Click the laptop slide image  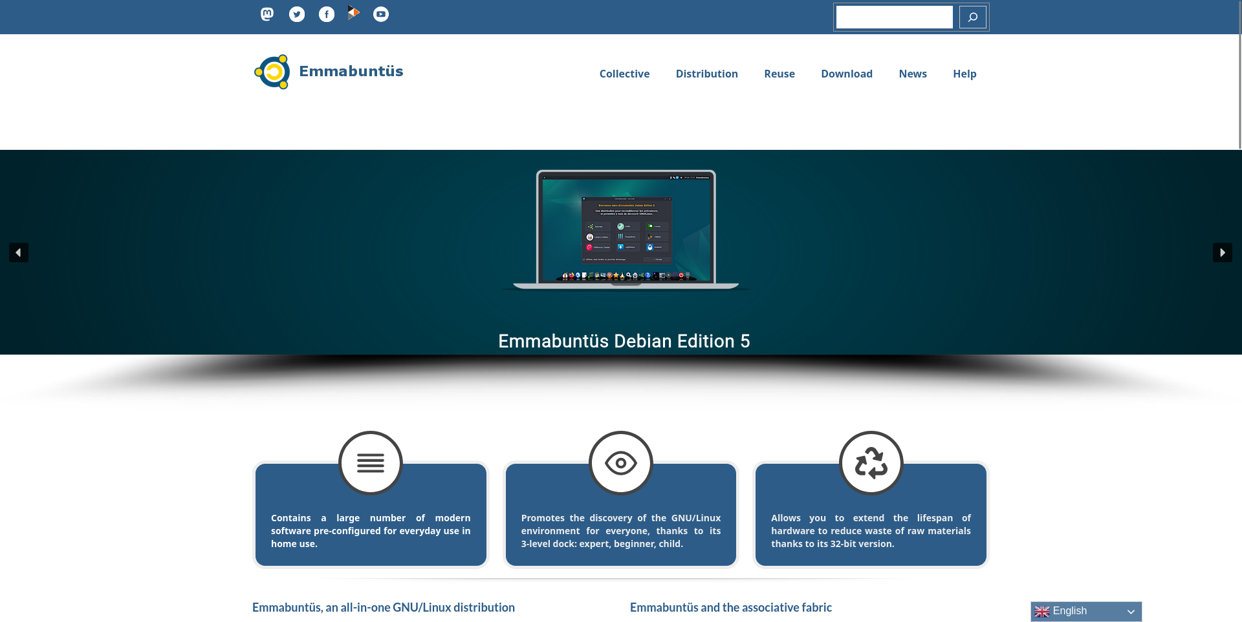click(x=626, y=229)
